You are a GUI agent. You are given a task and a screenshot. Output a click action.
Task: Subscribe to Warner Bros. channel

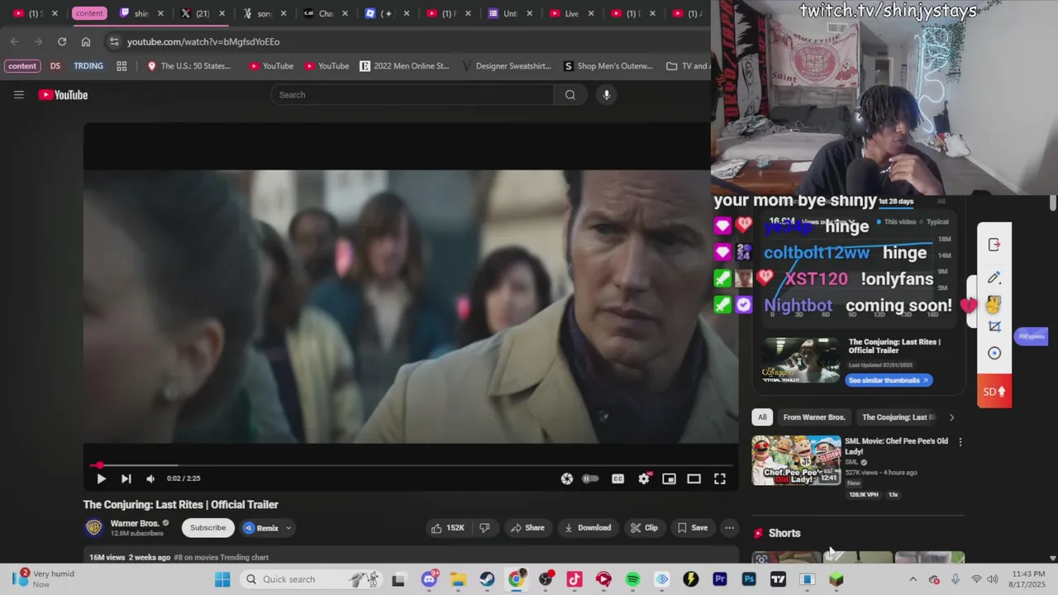click(x=207, y=528)
